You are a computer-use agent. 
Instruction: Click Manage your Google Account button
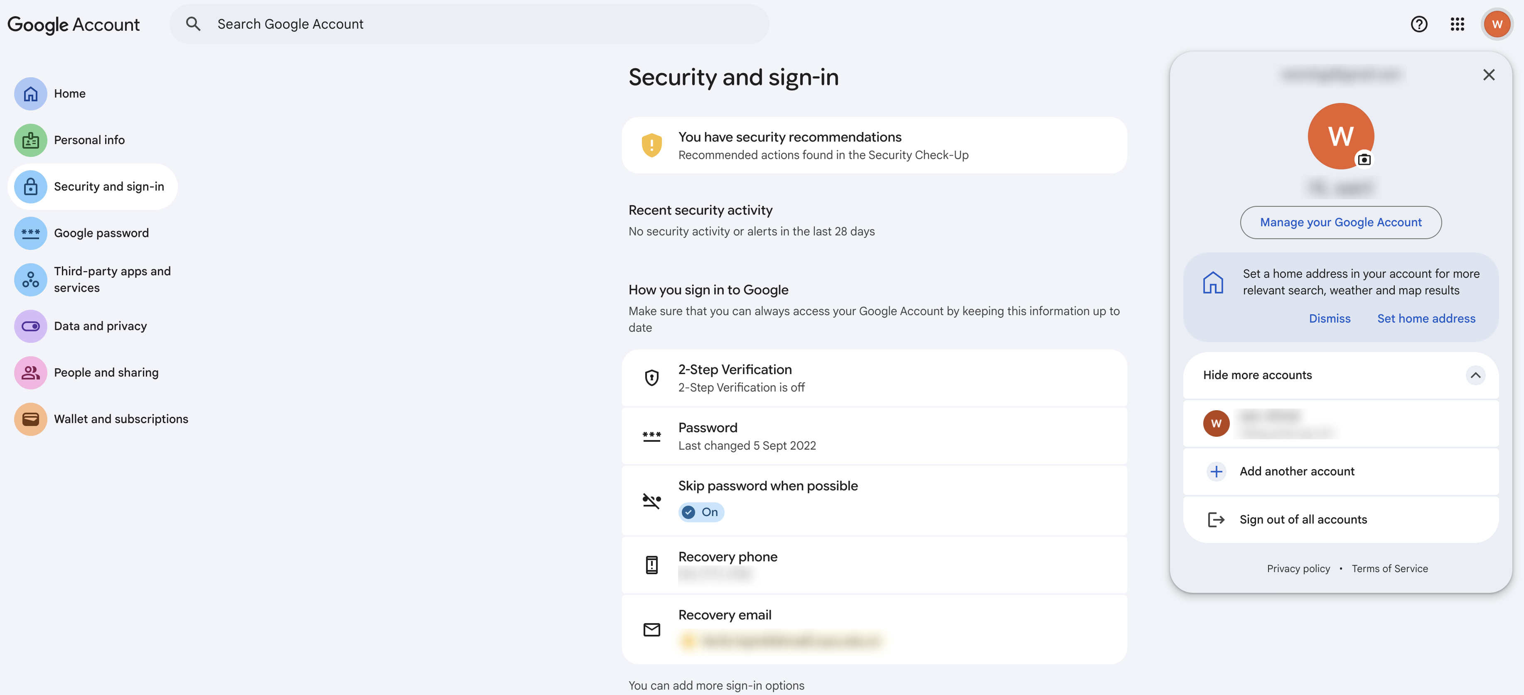coord(1341,222)
